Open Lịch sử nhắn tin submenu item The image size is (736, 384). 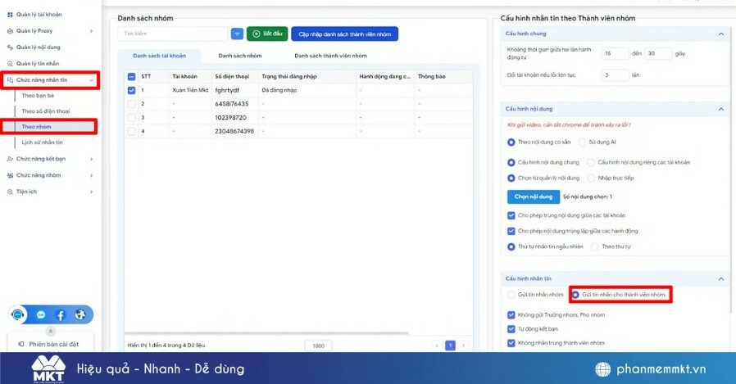pyautogui.click(x=43, y=142)
